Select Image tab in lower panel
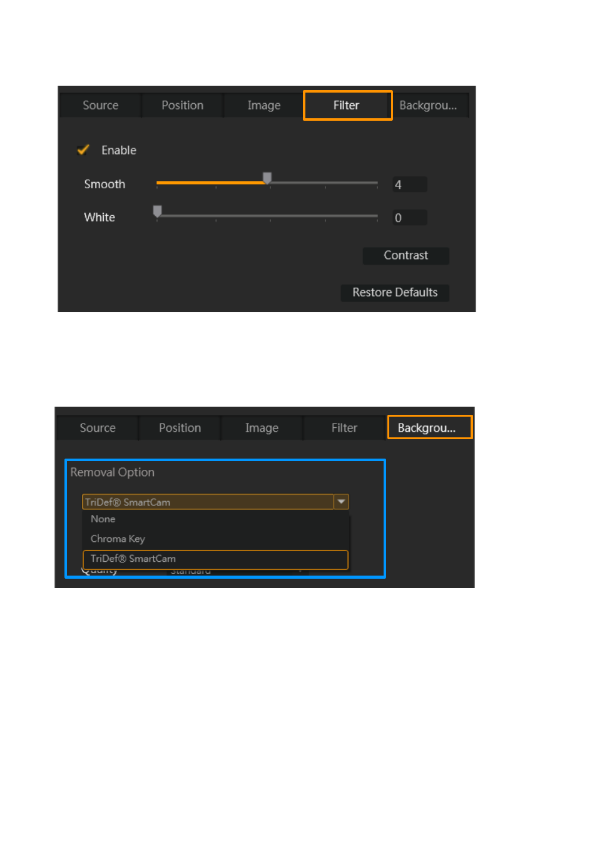This screenshot has height=844, width=597. click(262, 428)
